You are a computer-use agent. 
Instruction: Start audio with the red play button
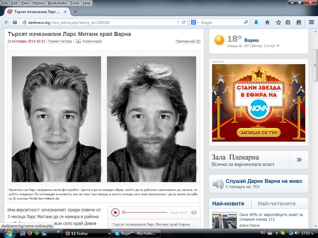click(115, 213)
